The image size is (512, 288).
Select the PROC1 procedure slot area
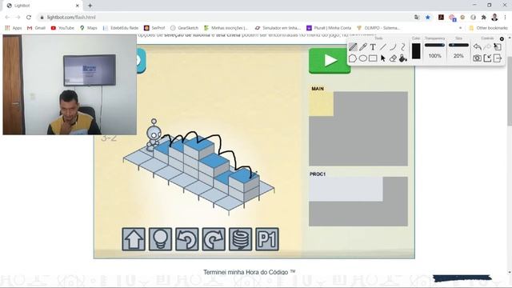[x=346, y=189]
